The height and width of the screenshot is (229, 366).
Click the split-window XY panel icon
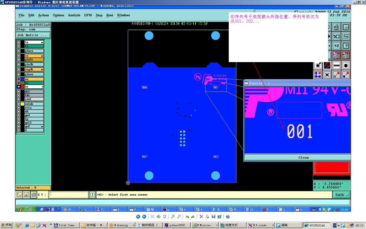point(346,27)
